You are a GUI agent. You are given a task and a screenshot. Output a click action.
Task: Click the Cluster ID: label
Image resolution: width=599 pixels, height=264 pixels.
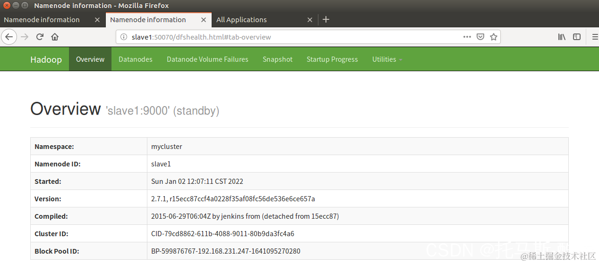coord(52,234)
